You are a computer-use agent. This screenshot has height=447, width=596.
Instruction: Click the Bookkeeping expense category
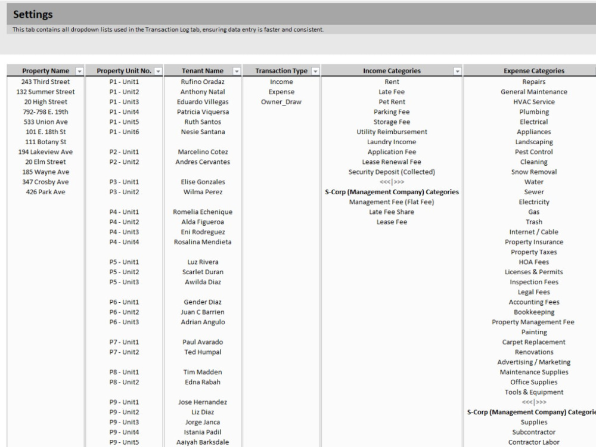pos(533,312)
